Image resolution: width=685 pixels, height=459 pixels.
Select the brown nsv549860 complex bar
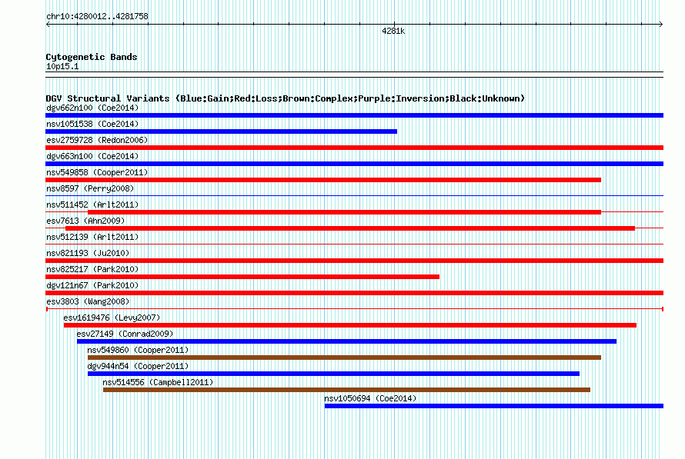pos(344,358)
